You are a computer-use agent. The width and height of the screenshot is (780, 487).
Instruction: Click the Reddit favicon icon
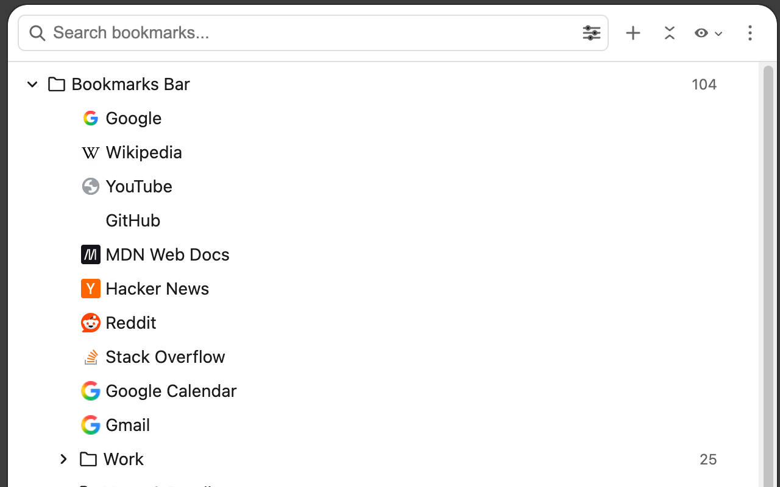(x=90, y=323)
